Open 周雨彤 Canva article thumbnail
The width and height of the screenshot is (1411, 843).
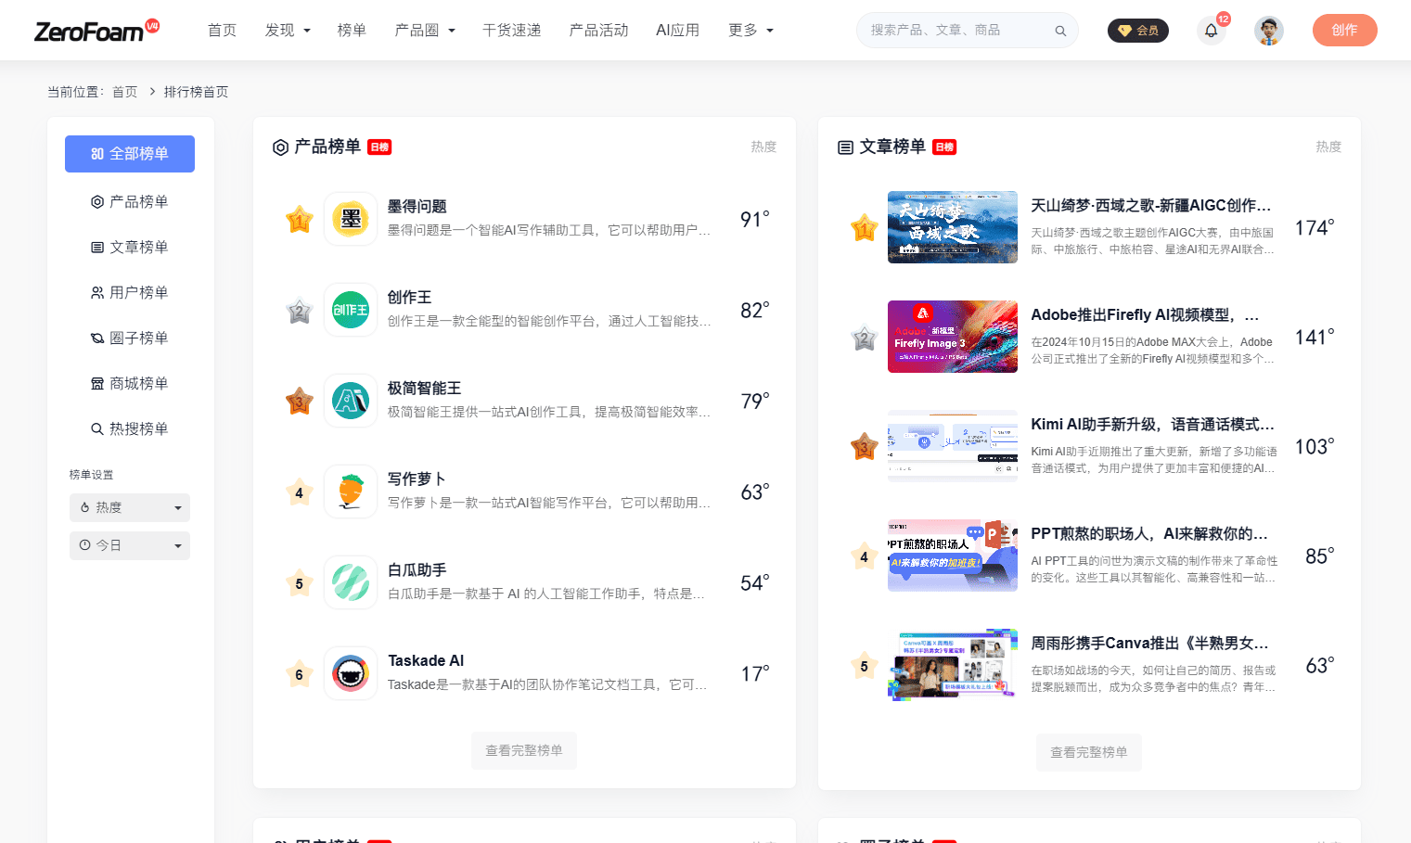952,665
